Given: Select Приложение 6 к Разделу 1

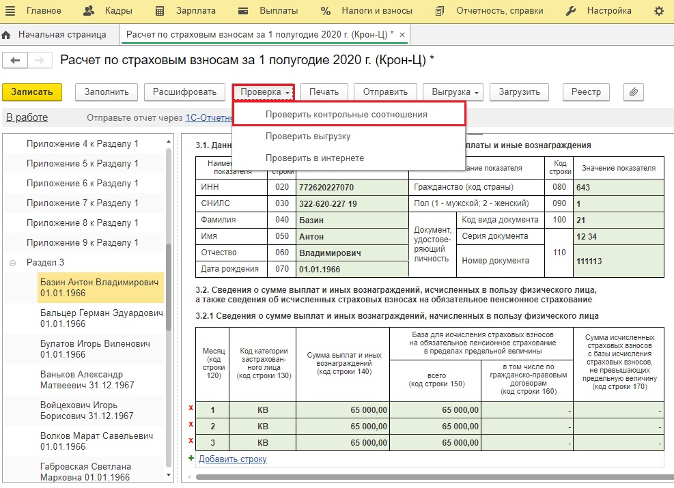Looking at the screenshot, I should click(83, 183).
